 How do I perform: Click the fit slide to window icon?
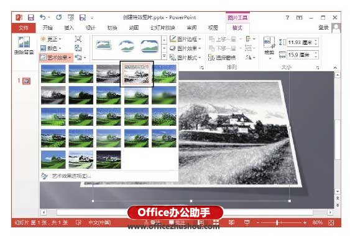(x=331, y=222)
